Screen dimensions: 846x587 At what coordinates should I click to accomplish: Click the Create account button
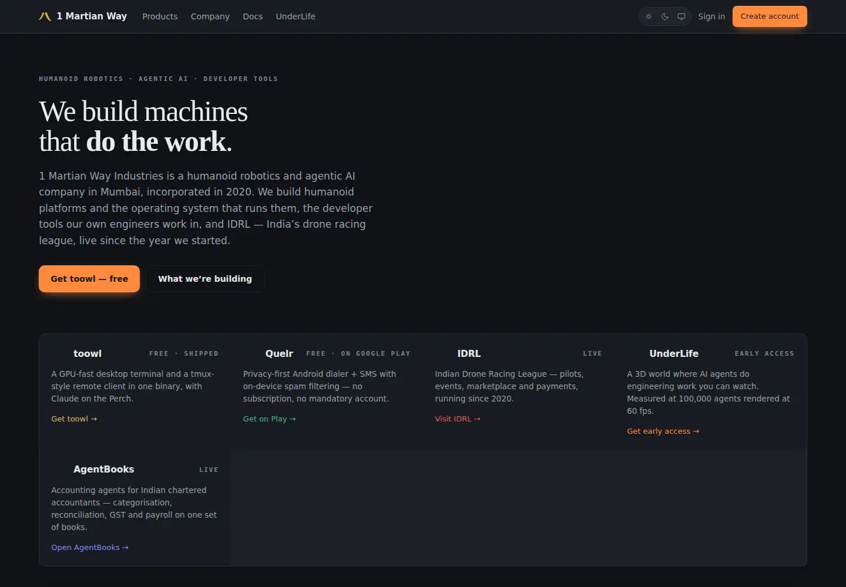pyautogui.click(x=770, y=16)
